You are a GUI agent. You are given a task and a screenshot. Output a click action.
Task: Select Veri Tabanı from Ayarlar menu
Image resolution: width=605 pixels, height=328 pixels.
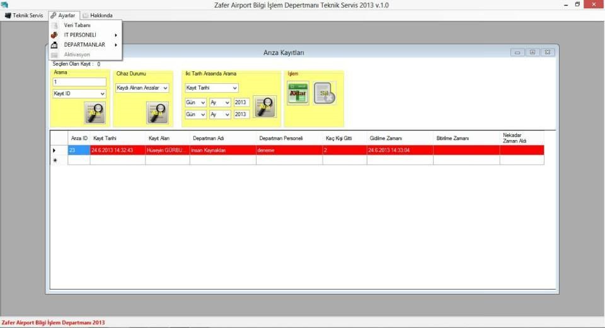click(77, 25)
